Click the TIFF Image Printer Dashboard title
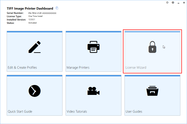The image size is (187, 124). (x=30, y=9)
